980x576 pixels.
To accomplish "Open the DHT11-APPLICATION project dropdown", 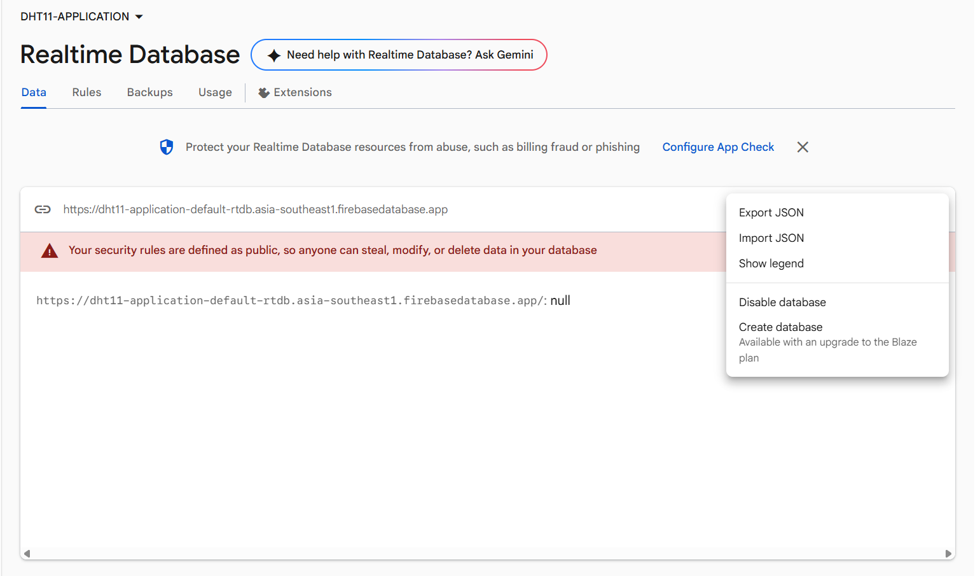I will [x=81, y=17].
